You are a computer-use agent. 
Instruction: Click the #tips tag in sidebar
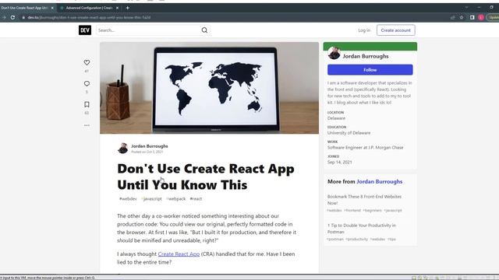pyautogui.click(x=391, y=239)
